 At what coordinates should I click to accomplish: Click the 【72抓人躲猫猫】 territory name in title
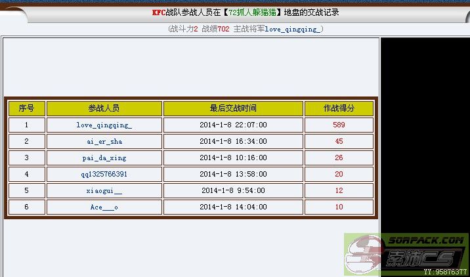tap(246, 12)
